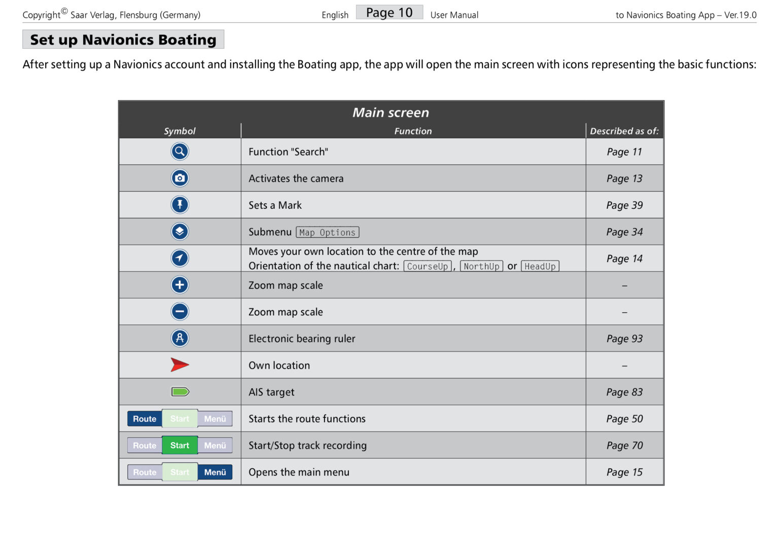Toggle the CourseUp chart orientation
This screenshot has height=549, width=779.
click(x=428, y=266)
